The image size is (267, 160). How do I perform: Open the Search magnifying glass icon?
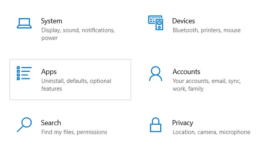[x=24, y=125]
